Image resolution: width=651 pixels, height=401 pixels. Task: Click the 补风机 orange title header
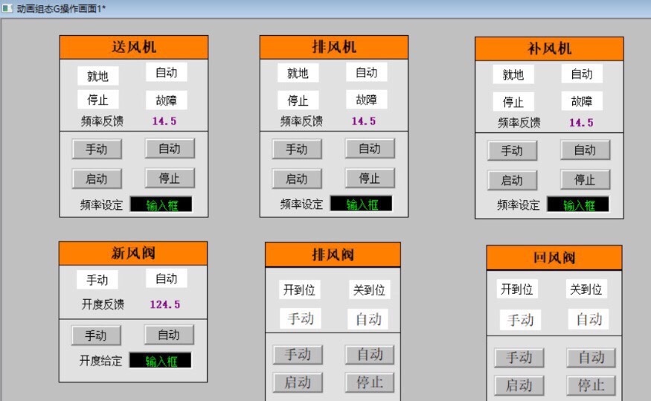point(549,49)
